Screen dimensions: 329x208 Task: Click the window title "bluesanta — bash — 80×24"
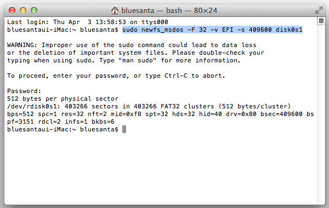[169, 10]
